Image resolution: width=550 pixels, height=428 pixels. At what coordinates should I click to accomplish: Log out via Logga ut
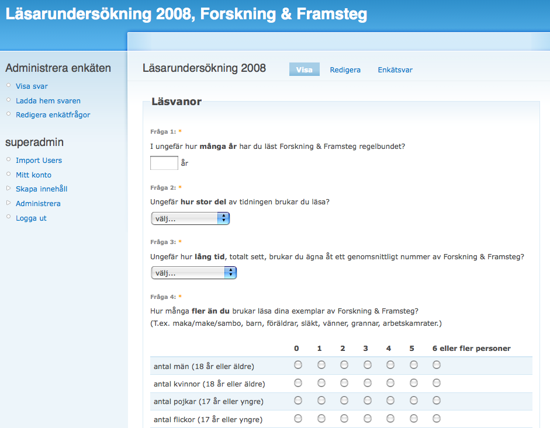click(x=31, y=218)
